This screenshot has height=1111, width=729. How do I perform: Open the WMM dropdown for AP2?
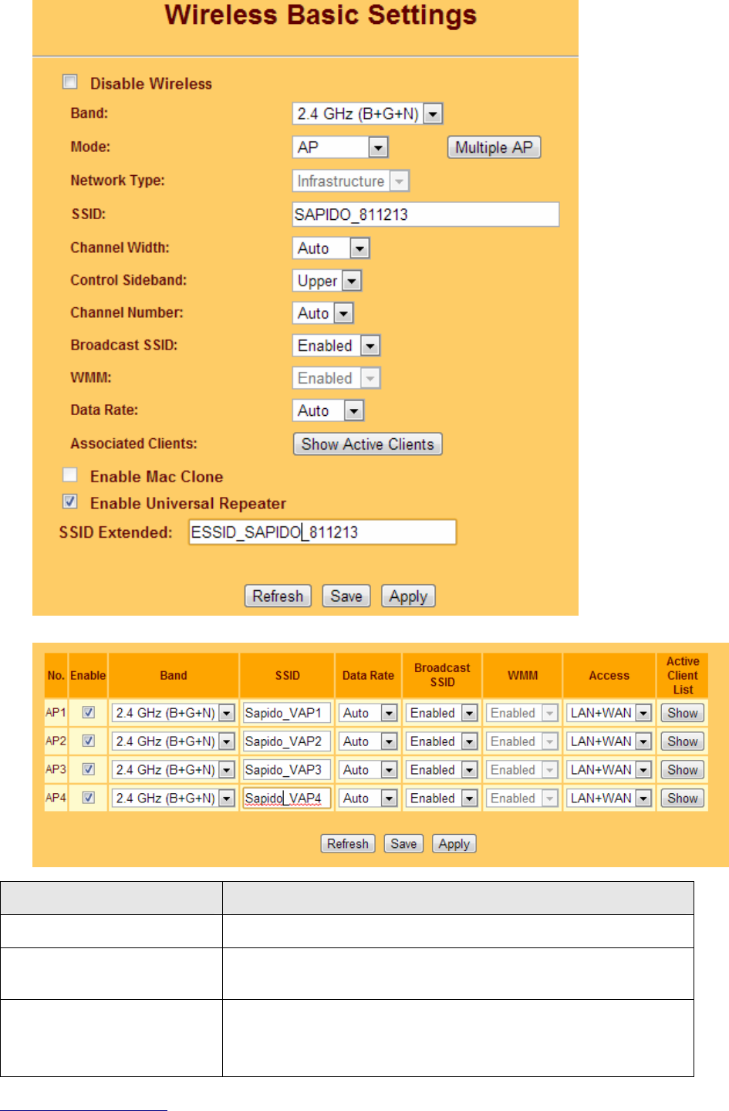coord(522,741)
